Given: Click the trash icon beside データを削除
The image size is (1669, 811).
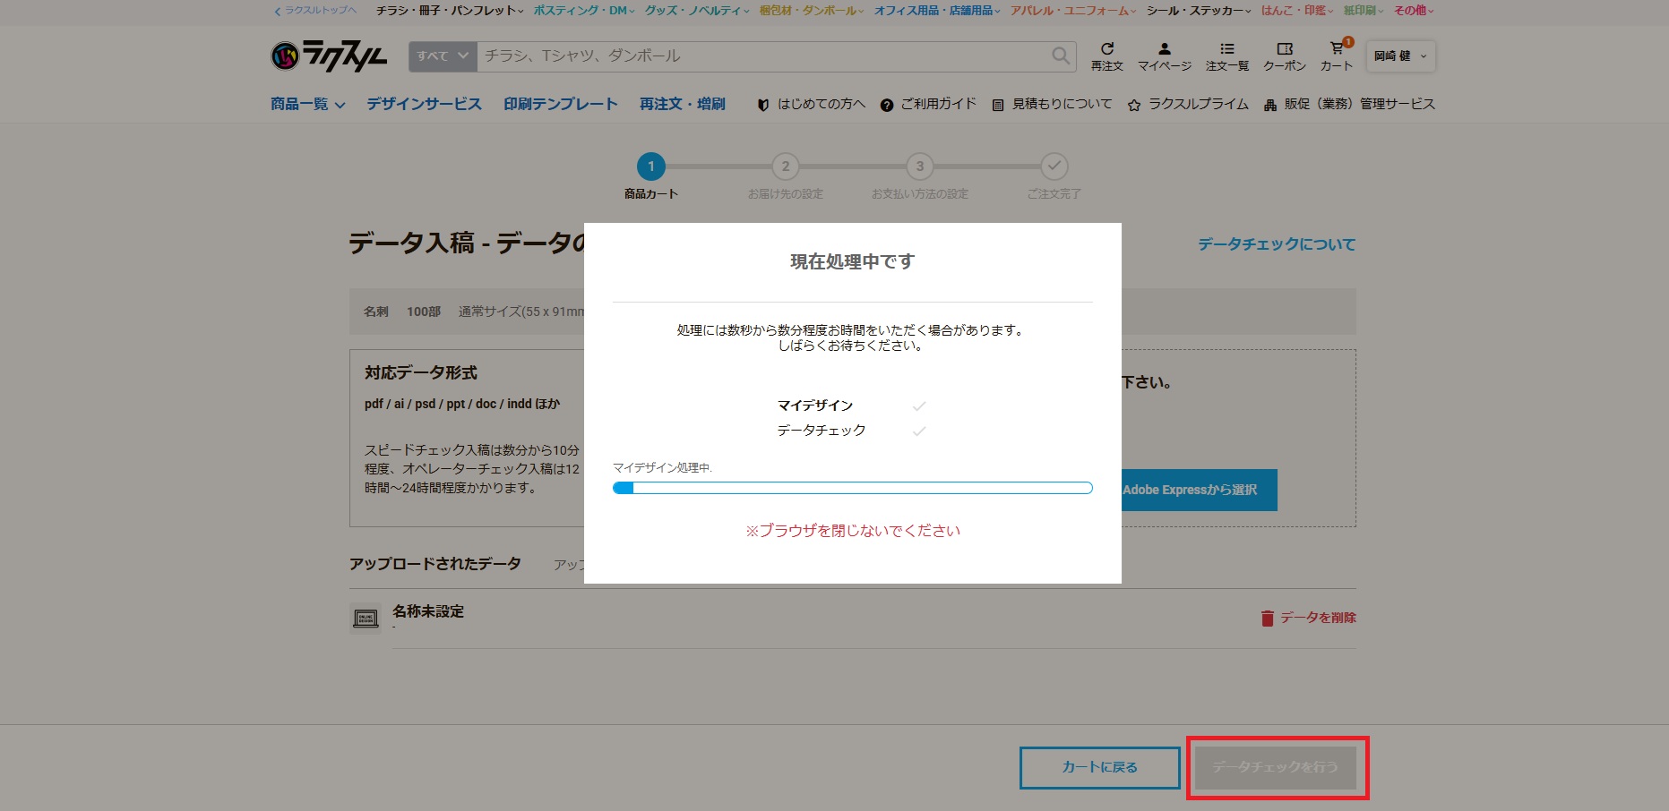Looking at the screenshot, I should 1267,618.
